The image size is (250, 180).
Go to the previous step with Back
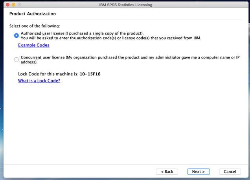coord(167,172)
